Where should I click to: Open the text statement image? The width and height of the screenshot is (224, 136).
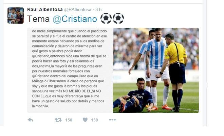[x=70, y=70]
